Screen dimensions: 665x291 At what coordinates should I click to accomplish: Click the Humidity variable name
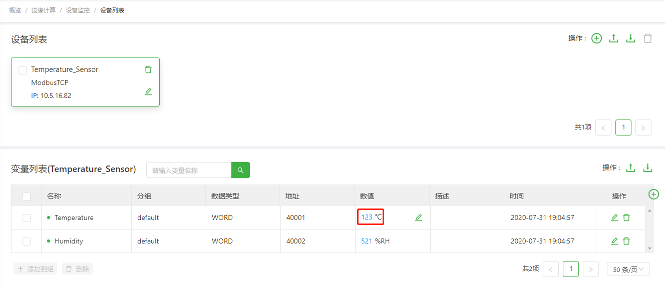[69, 241]
